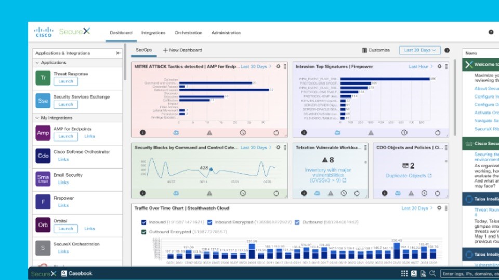Toggle the Outbound Encrypted checkbox
Viewport: 499px width, 280px height.
pos(144,232)
